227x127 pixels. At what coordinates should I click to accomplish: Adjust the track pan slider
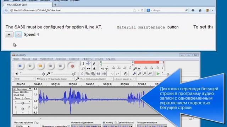tap(23, 109)
